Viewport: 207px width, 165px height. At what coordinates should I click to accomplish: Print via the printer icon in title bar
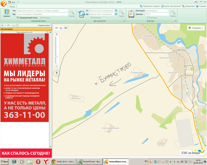coord(13,2)
